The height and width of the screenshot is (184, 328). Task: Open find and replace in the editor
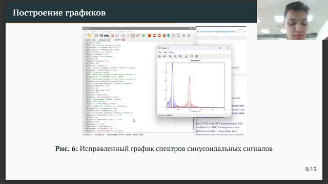(x=138, y=36)
